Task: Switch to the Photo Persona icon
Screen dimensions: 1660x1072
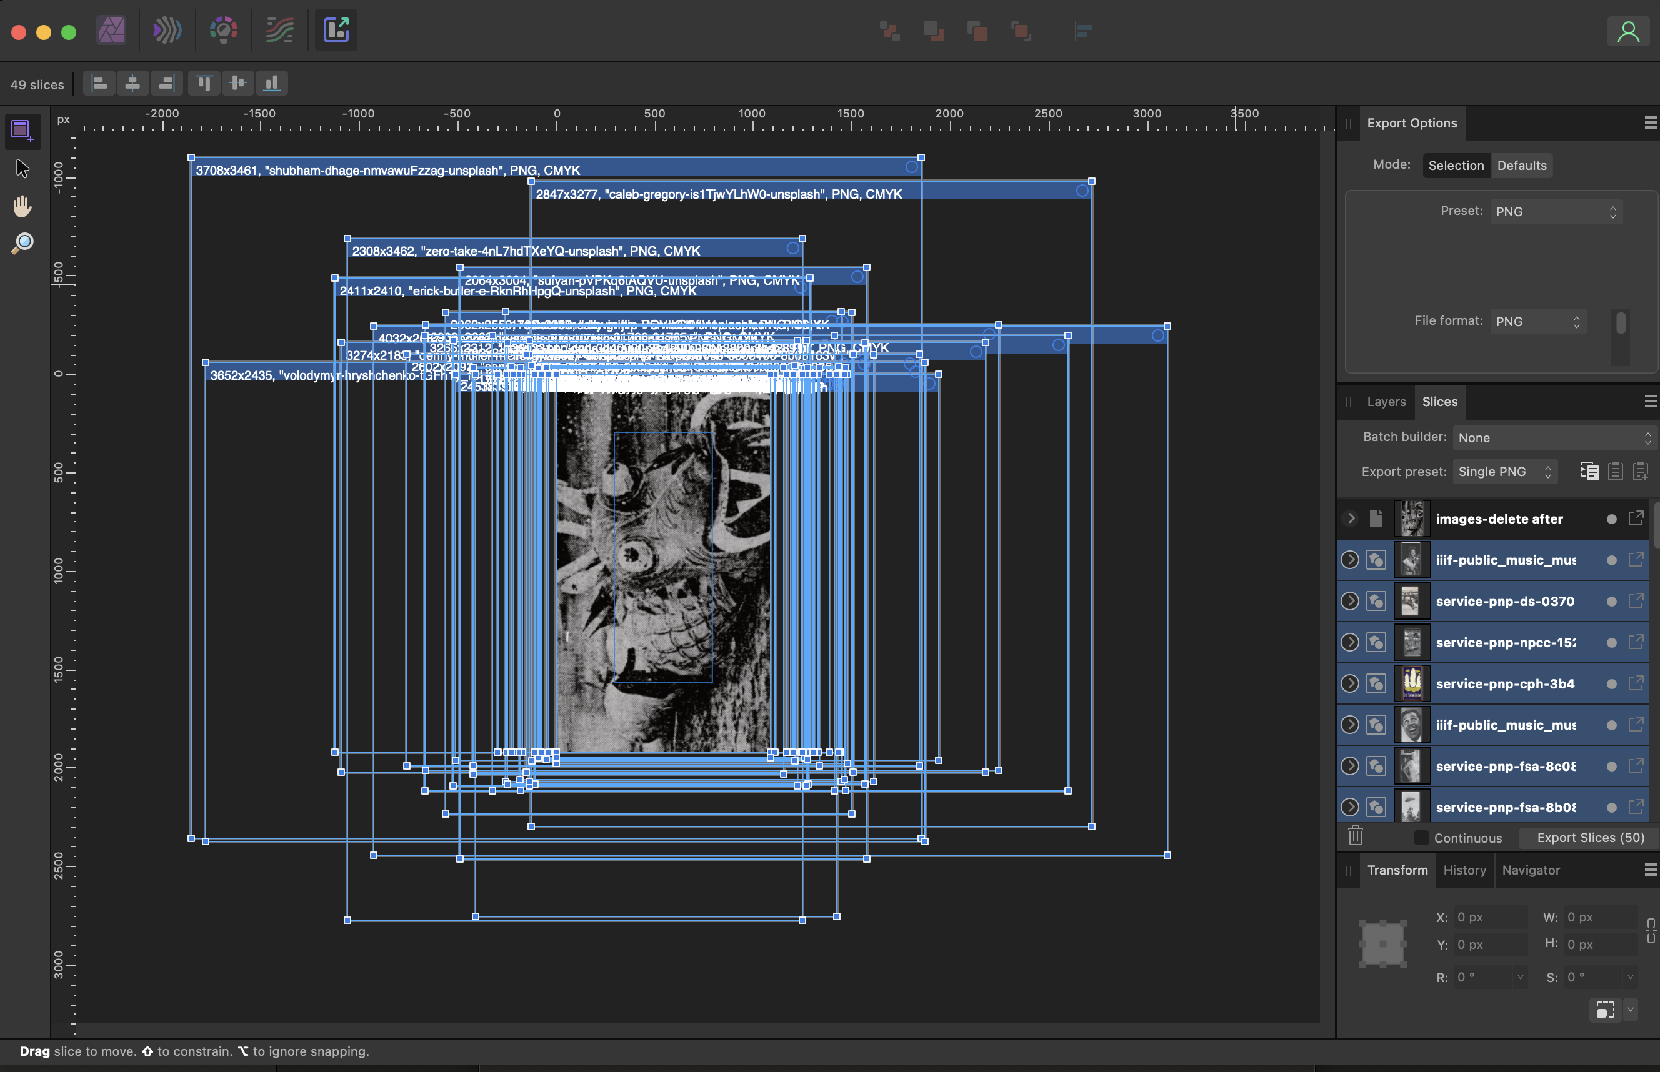Action: pyautogui.click(x=111, y=31)
